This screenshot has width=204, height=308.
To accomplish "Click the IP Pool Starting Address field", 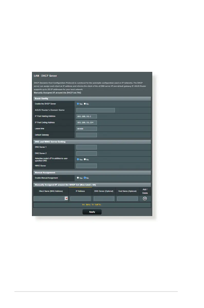I will (86, 116).
